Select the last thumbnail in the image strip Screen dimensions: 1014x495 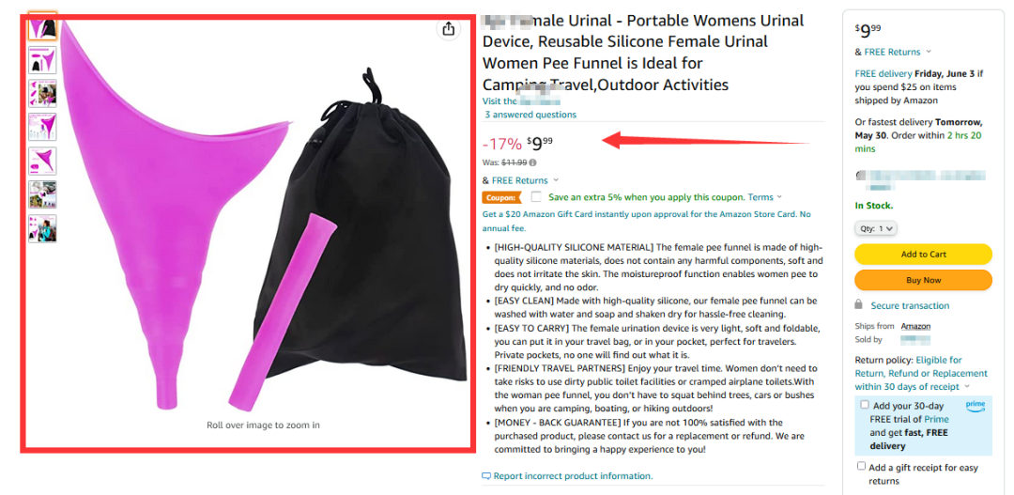point(42,228)
